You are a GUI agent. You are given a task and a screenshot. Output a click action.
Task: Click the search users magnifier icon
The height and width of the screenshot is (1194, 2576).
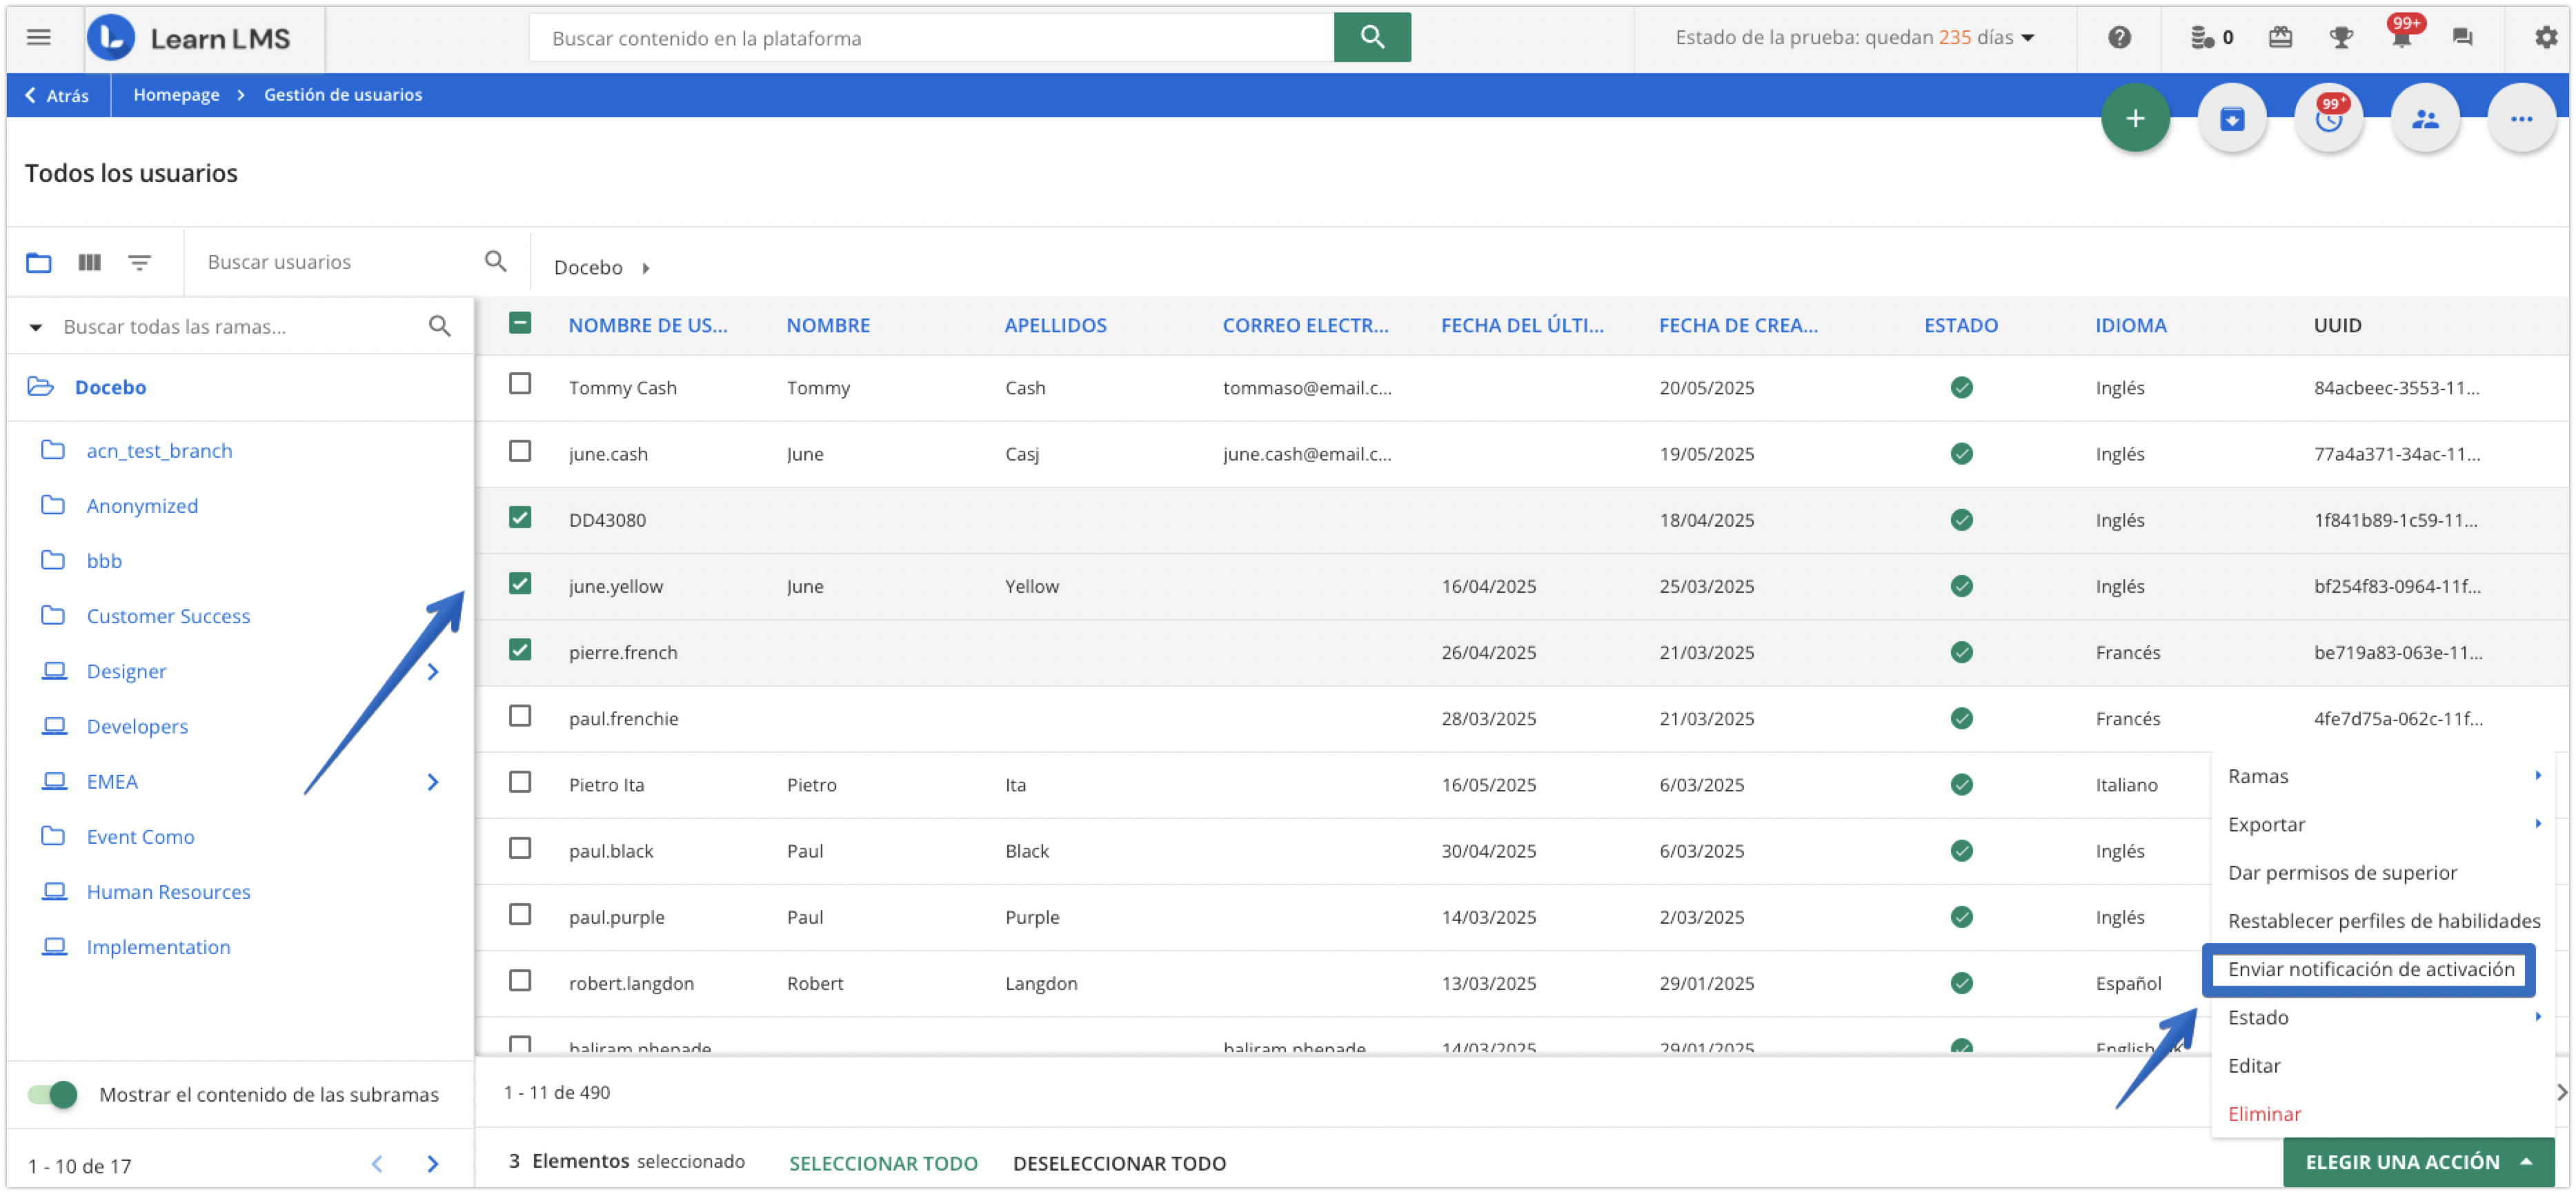pos(495,261)
